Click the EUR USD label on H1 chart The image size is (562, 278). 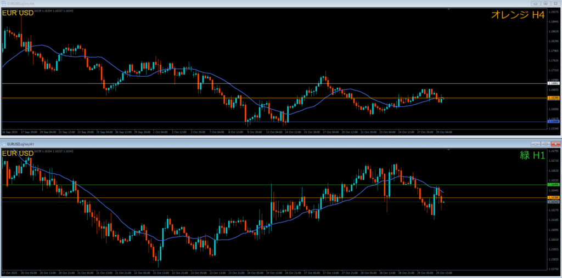click(18, 153)
